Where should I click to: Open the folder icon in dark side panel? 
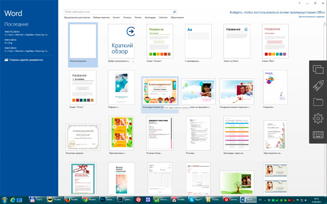(318, 102)
